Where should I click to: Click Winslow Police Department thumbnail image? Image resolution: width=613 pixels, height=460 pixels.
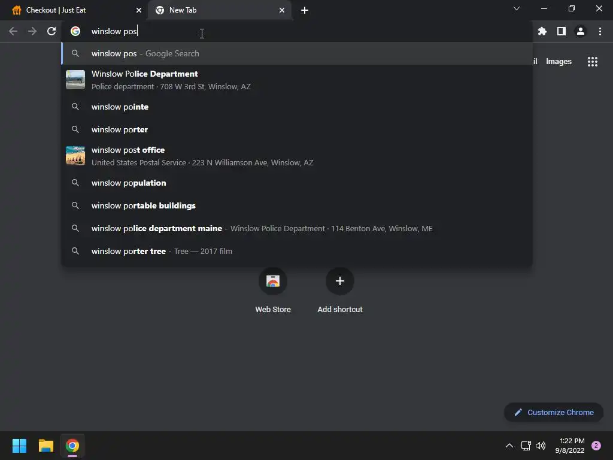point(75,80)
